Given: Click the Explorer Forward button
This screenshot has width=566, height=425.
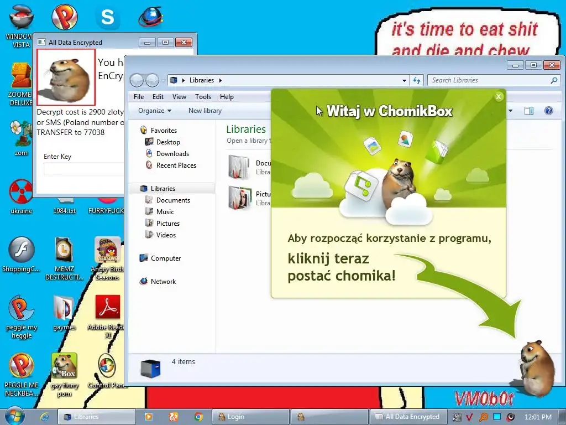Looking at the screenshot, I should point(153,80).
